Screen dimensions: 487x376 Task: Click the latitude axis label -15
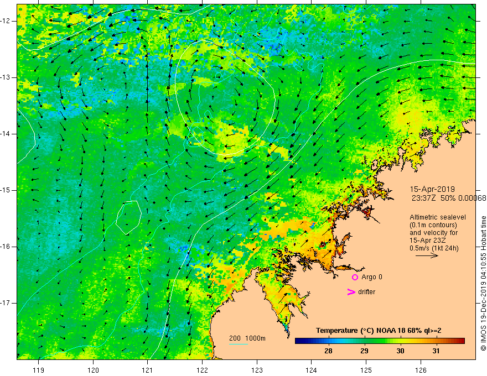tap(6, 190)
